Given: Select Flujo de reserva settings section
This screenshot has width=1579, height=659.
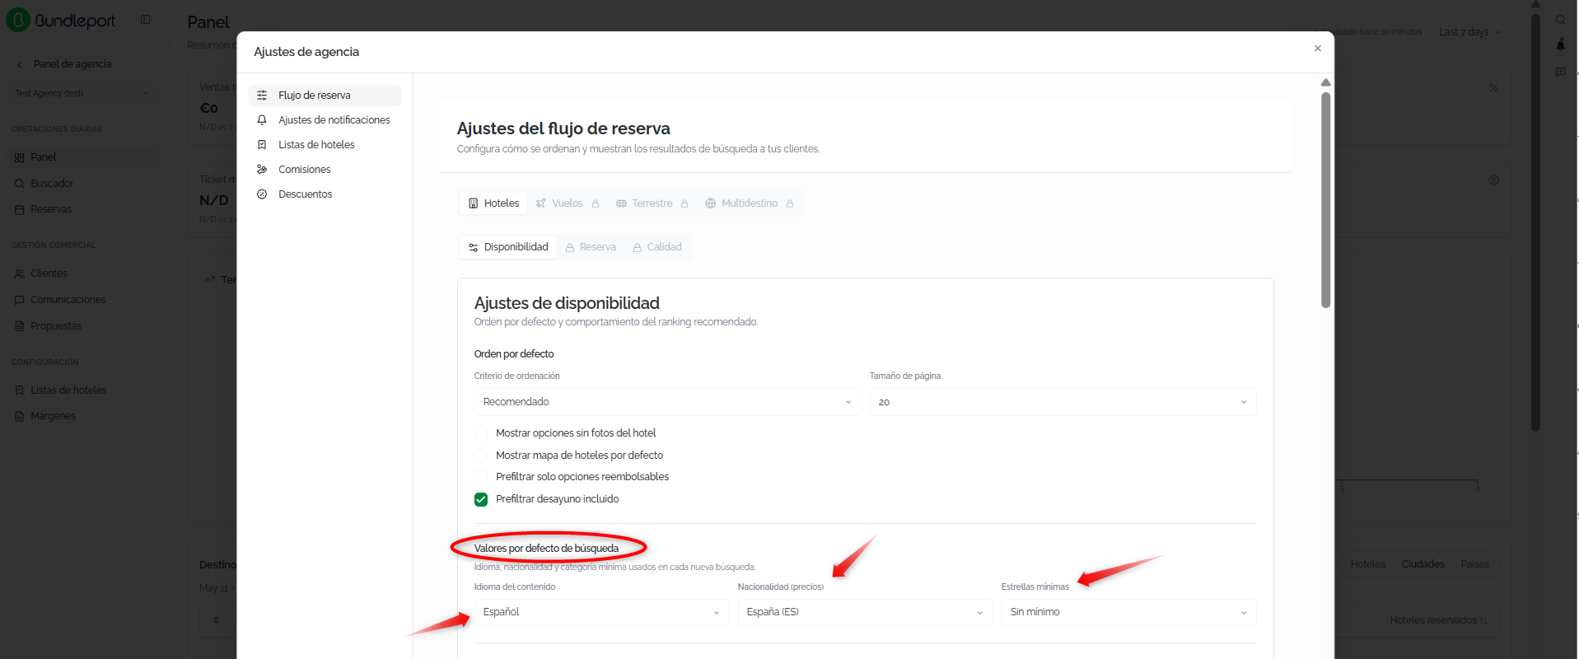Looking at the screenshot, I should 325,96.
